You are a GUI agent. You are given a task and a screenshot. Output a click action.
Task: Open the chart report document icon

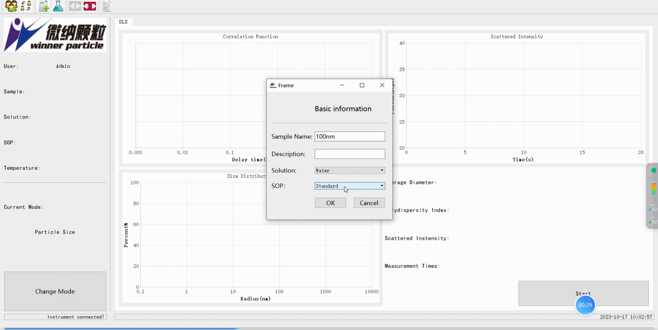coord(107,6)
